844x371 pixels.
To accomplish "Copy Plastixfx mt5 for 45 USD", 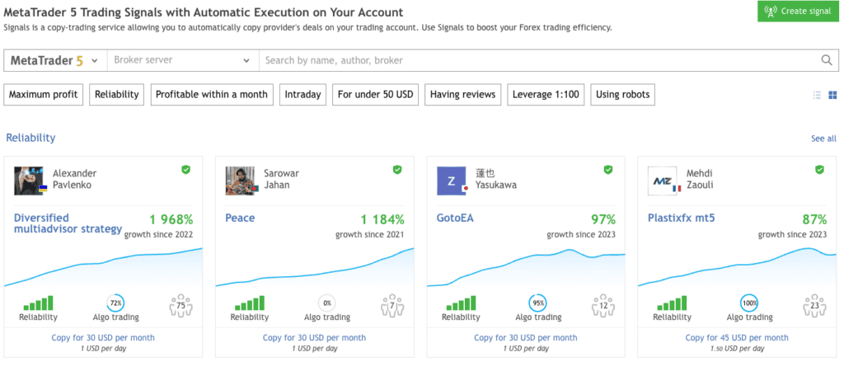I will tap(737, 338).
